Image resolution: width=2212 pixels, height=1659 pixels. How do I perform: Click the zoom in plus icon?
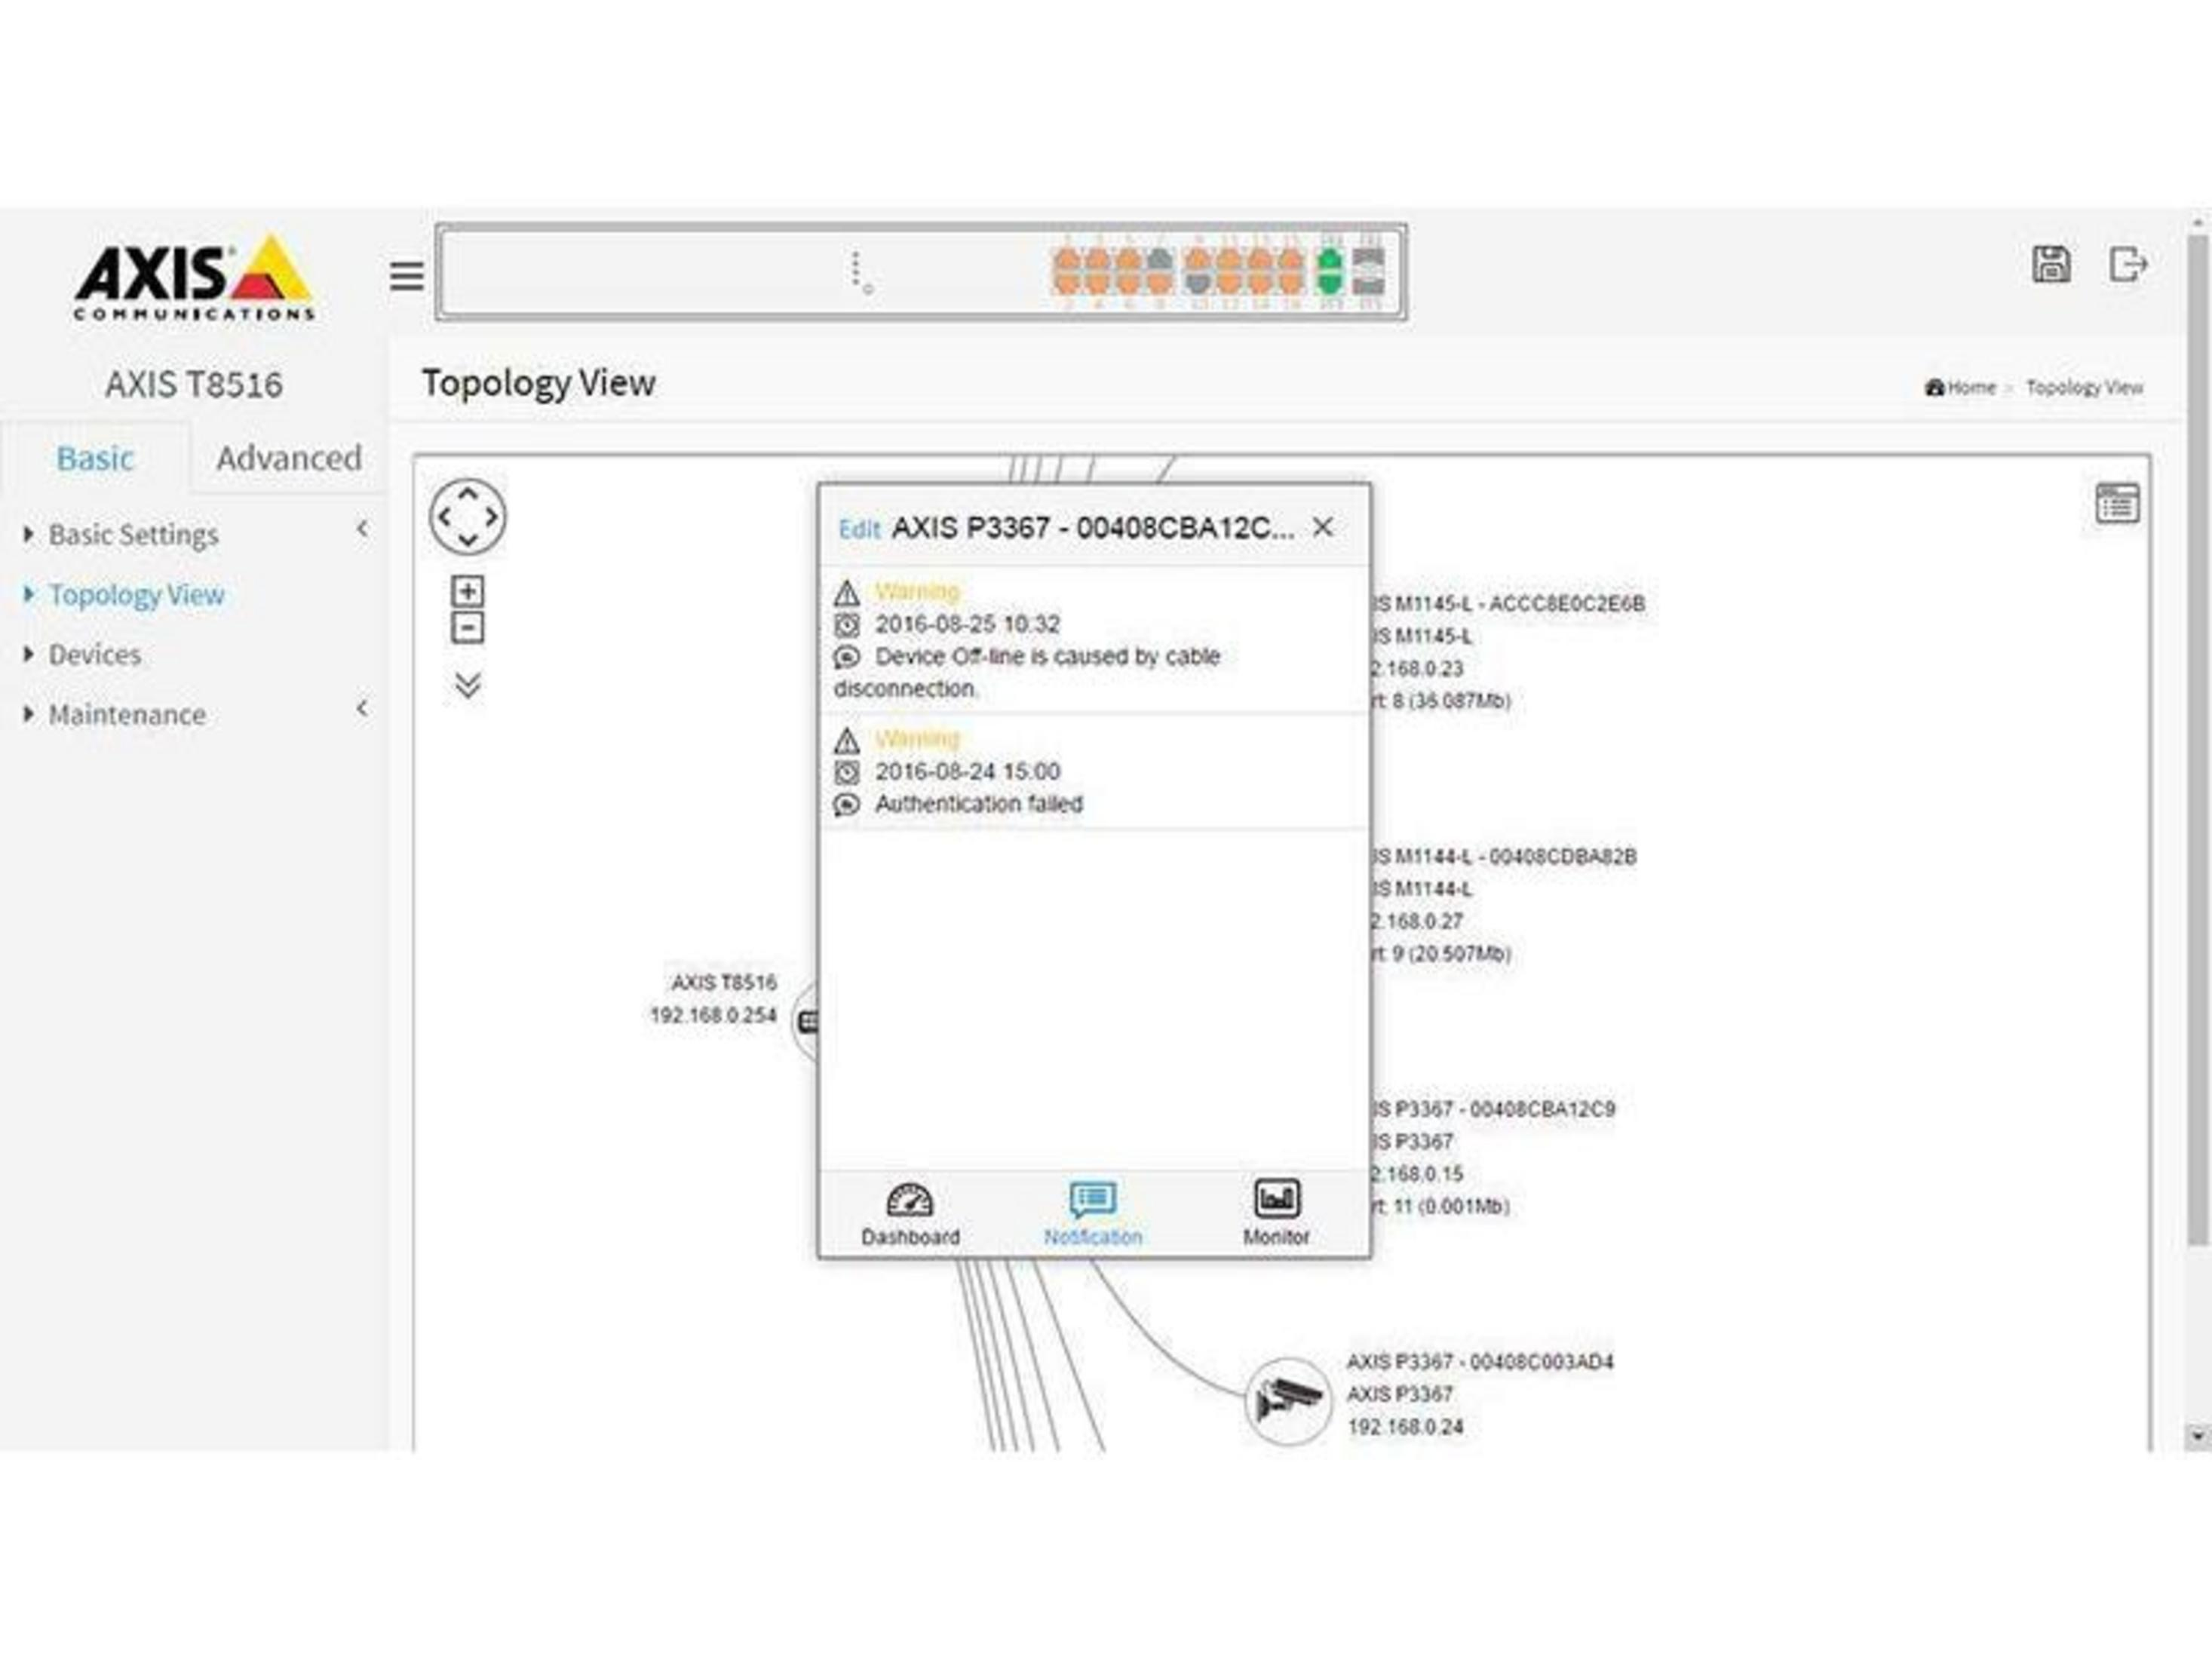tap(467, 591)
